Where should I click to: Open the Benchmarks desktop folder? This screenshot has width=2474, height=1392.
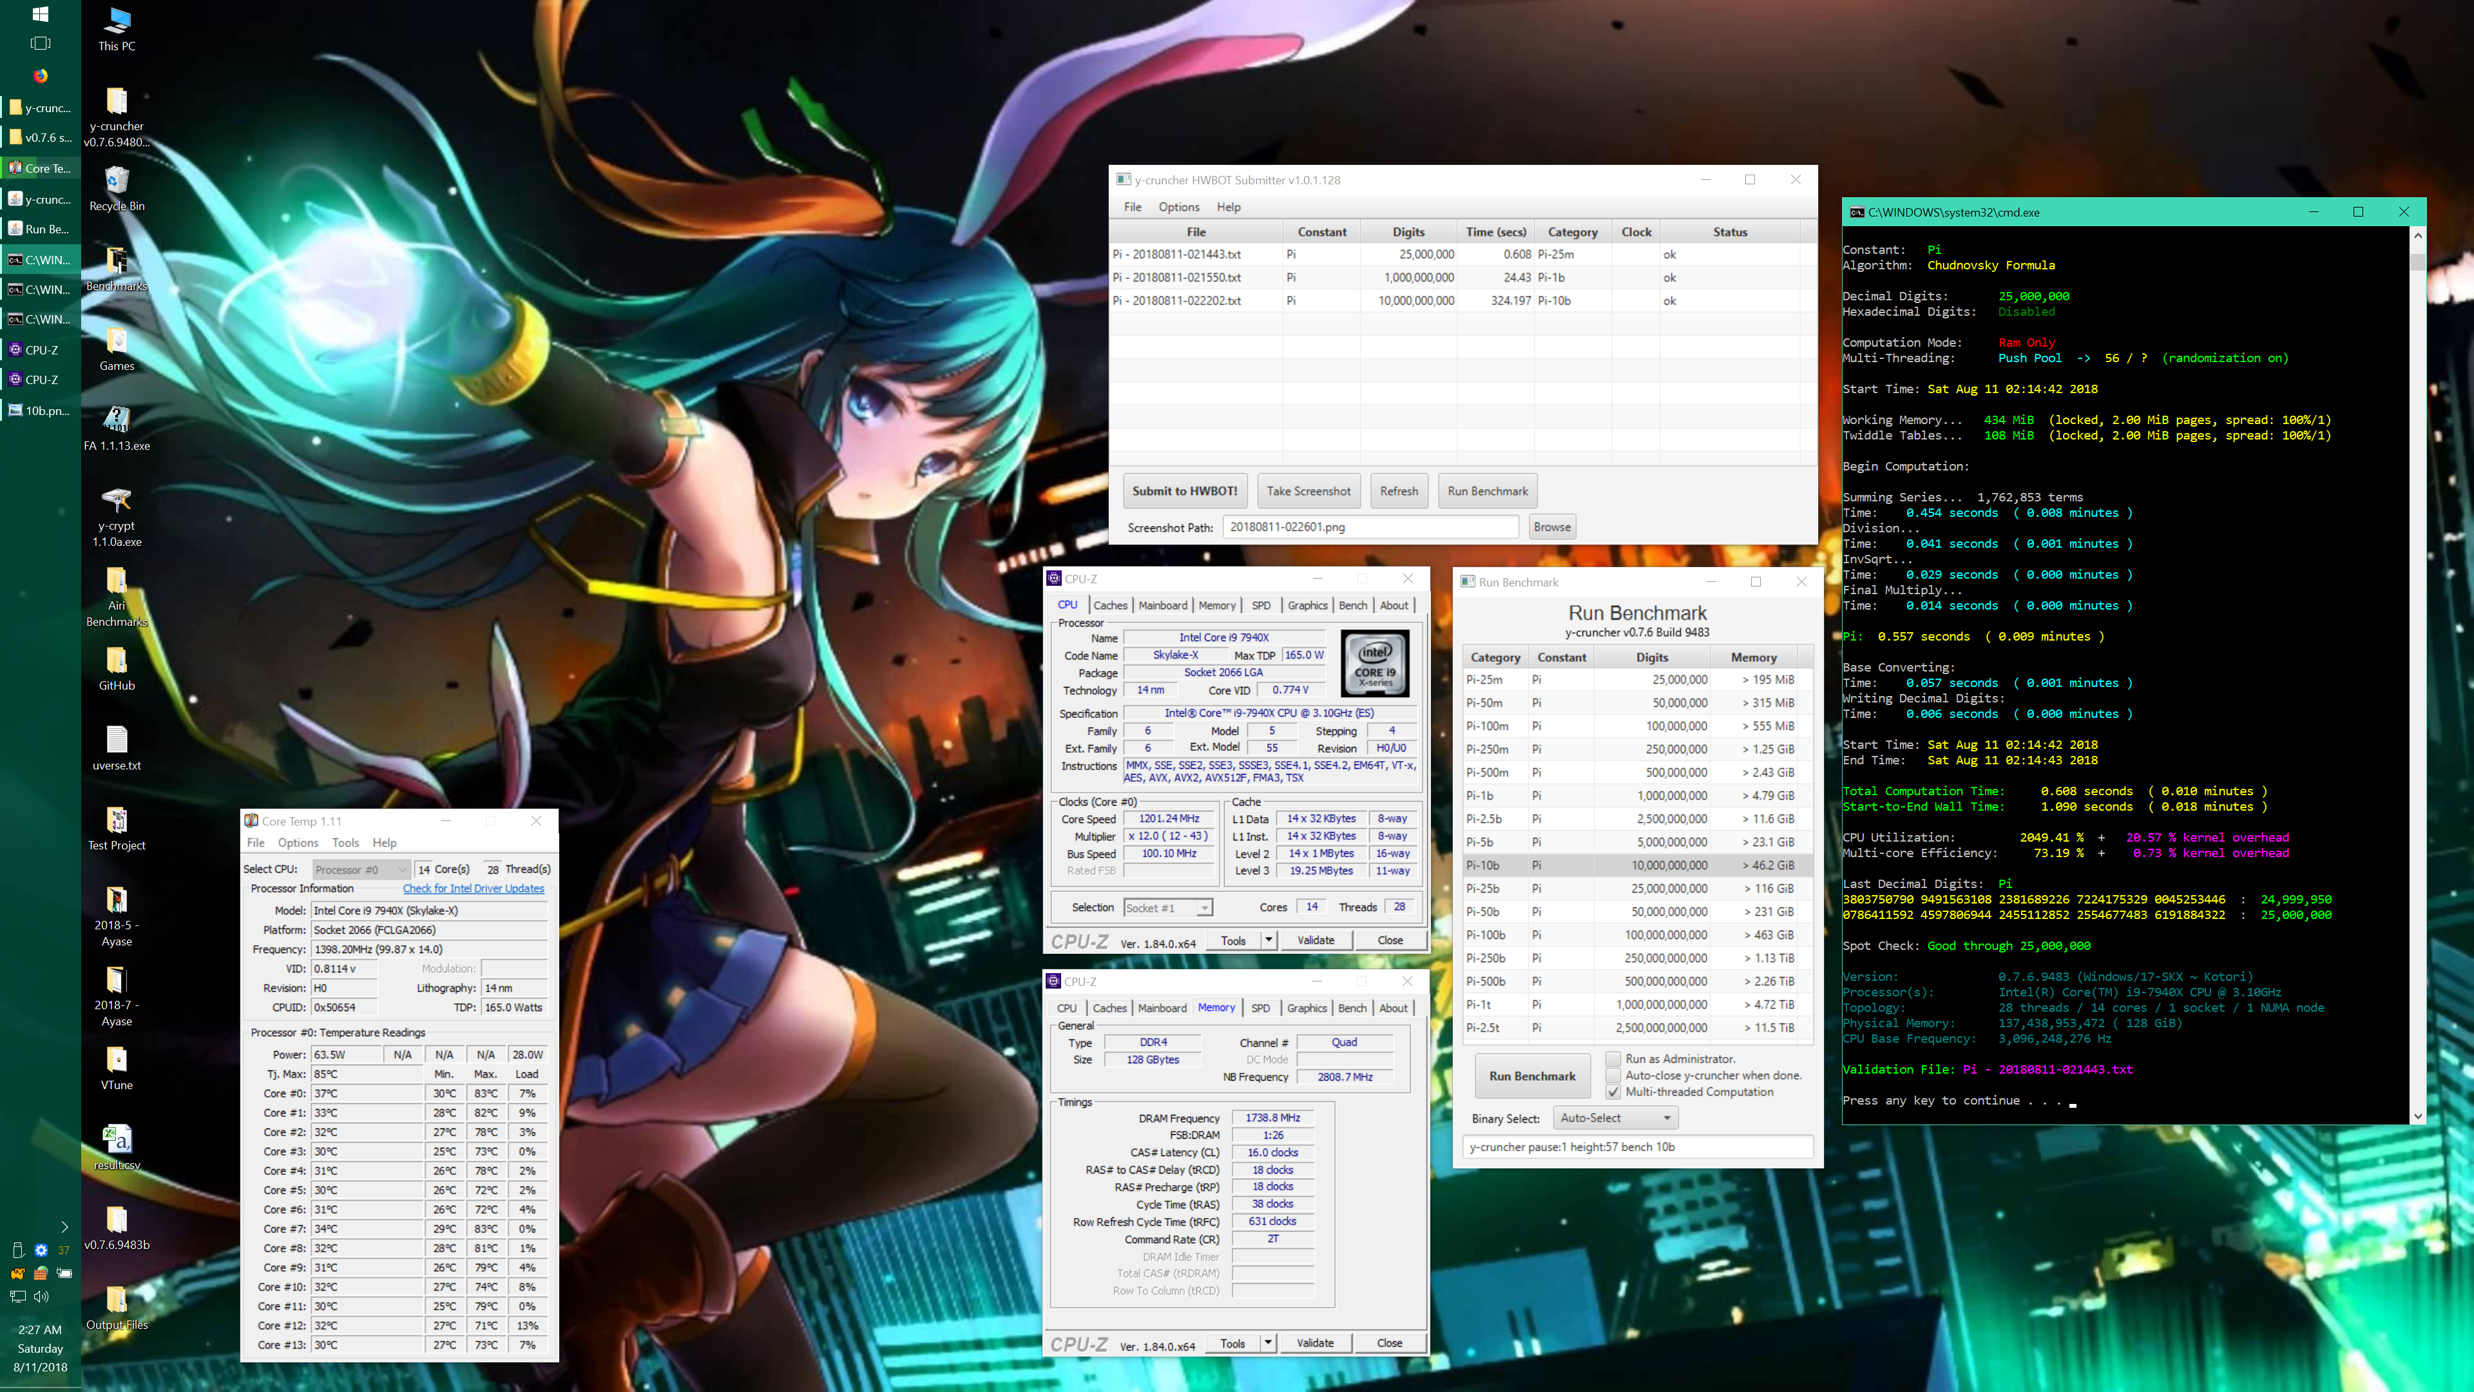pyautogui.click(x=117, y=269)
